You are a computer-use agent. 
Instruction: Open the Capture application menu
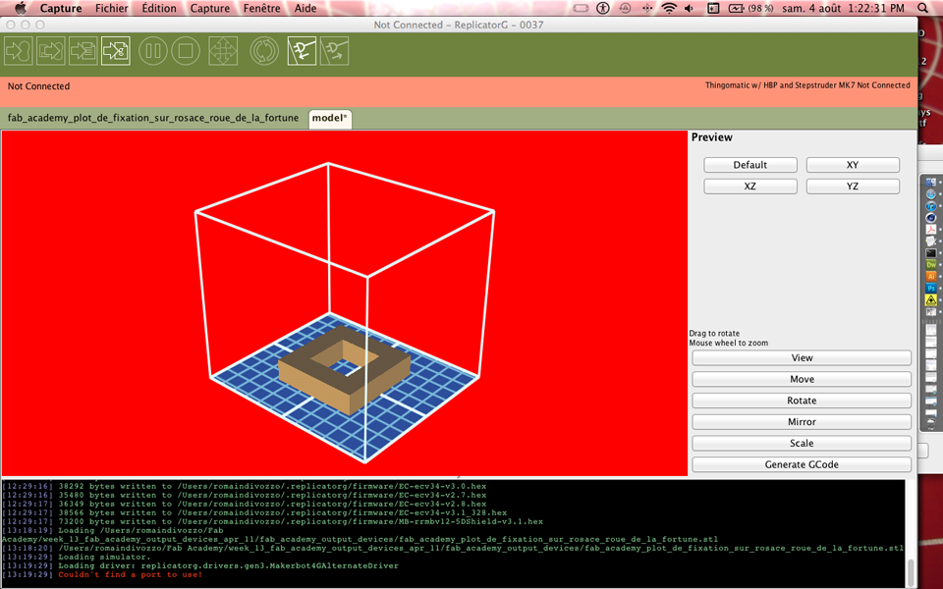(61, 9)
